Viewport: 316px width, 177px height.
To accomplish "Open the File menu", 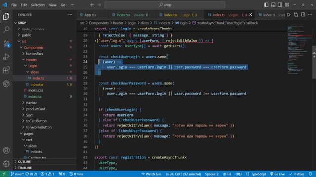I will point(14,5).
